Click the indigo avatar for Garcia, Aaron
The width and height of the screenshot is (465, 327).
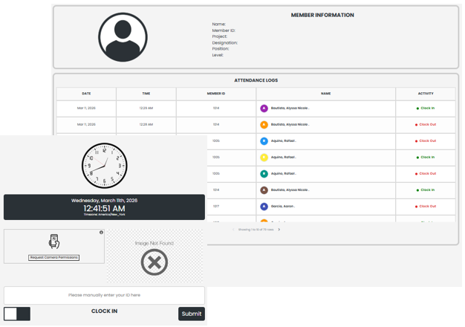click(x=264, y=207)
